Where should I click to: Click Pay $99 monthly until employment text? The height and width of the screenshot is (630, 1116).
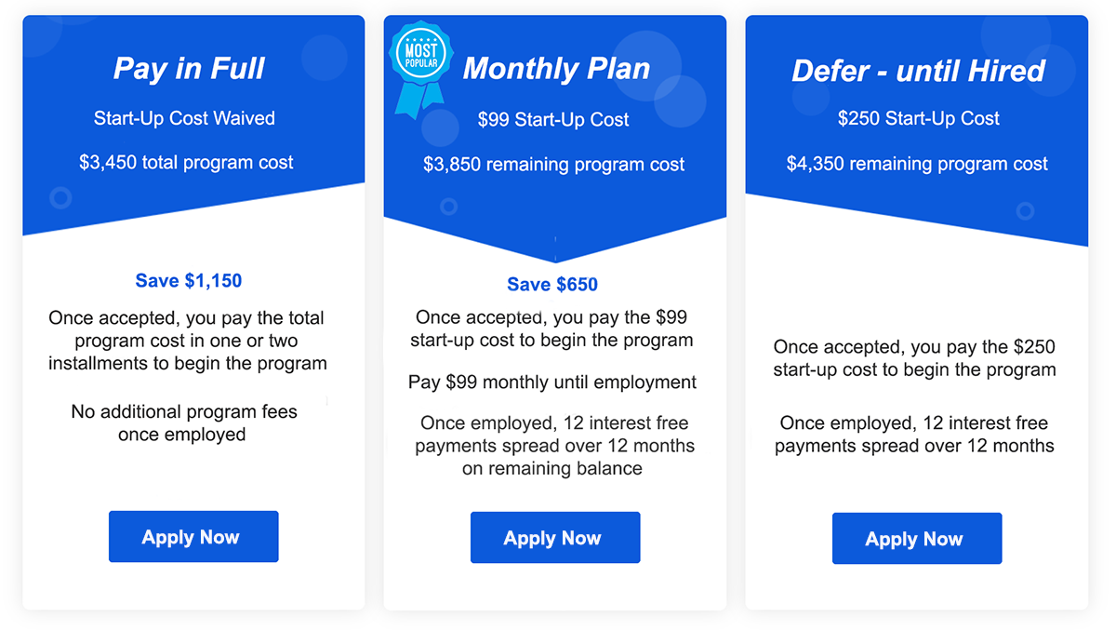[552, 382]
